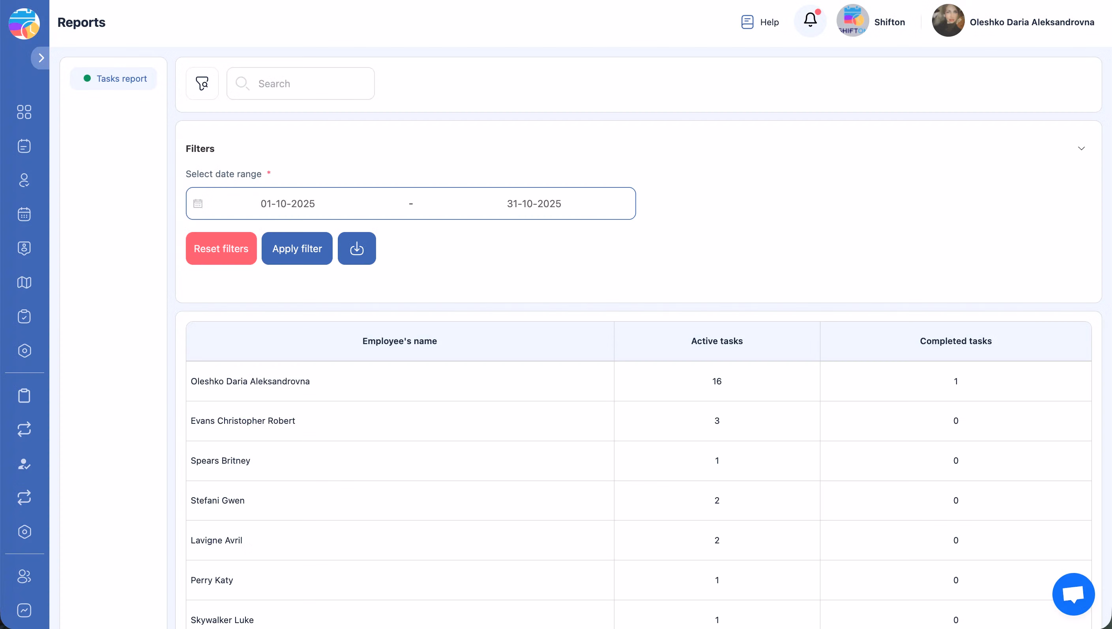
Task: Open the date range calendar picker
Action: [x=198, y=203]
